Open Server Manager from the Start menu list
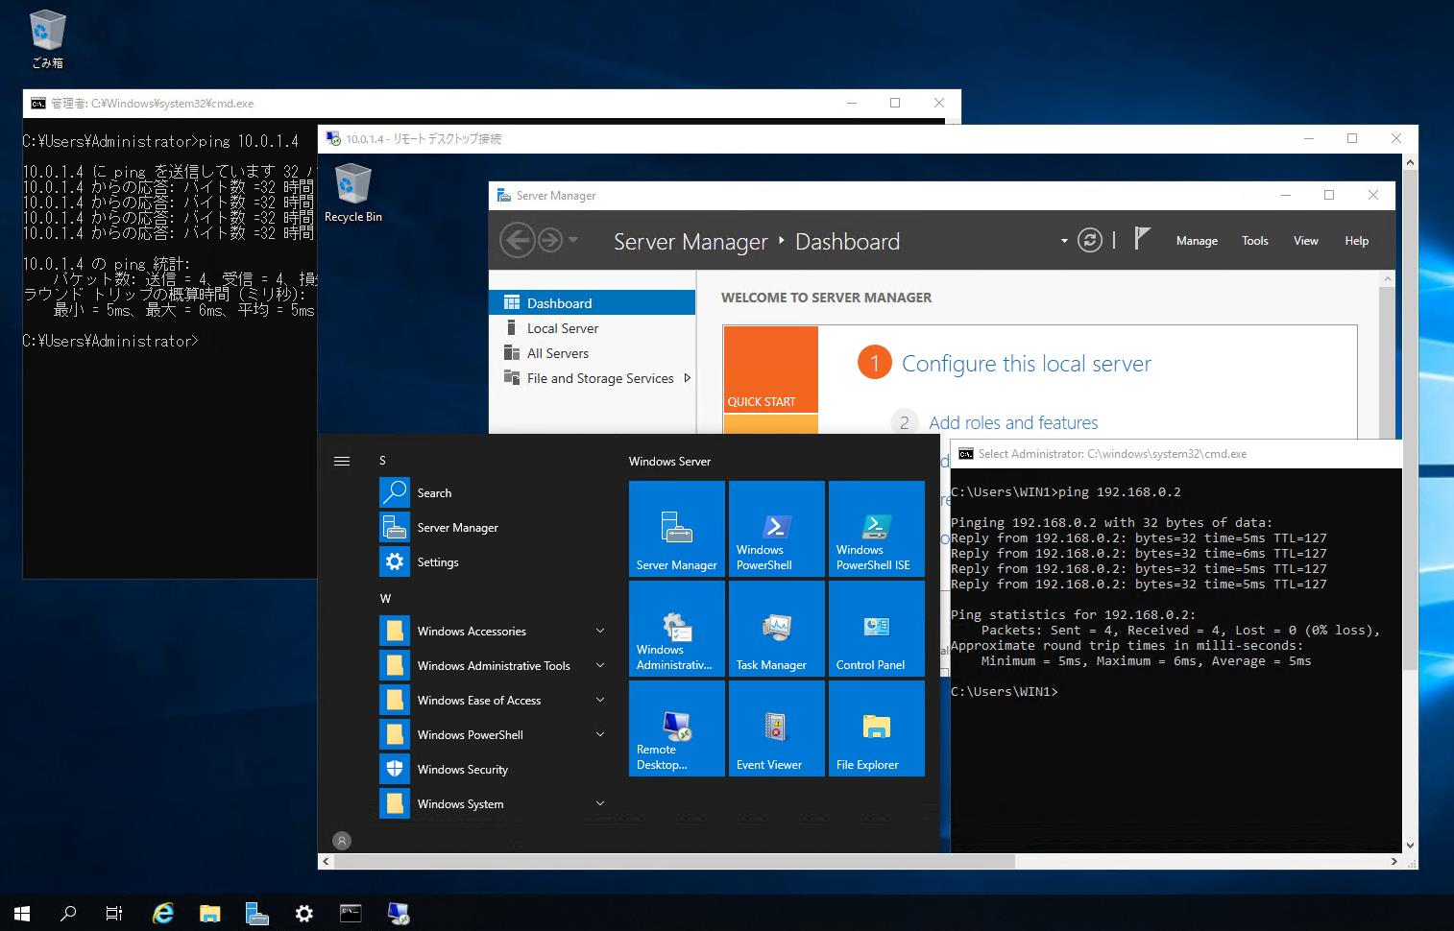The height and width of the screenshot is (931, 1454). click(495, 527)
